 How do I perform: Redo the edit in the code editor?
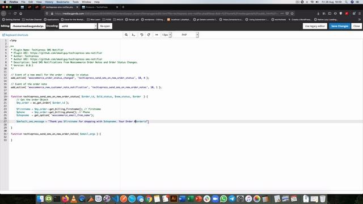pos(149,35)
